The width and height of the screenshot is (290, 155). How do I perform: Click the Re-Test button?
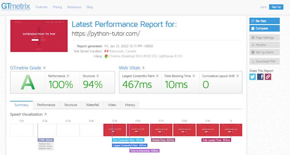click(264, 21)
